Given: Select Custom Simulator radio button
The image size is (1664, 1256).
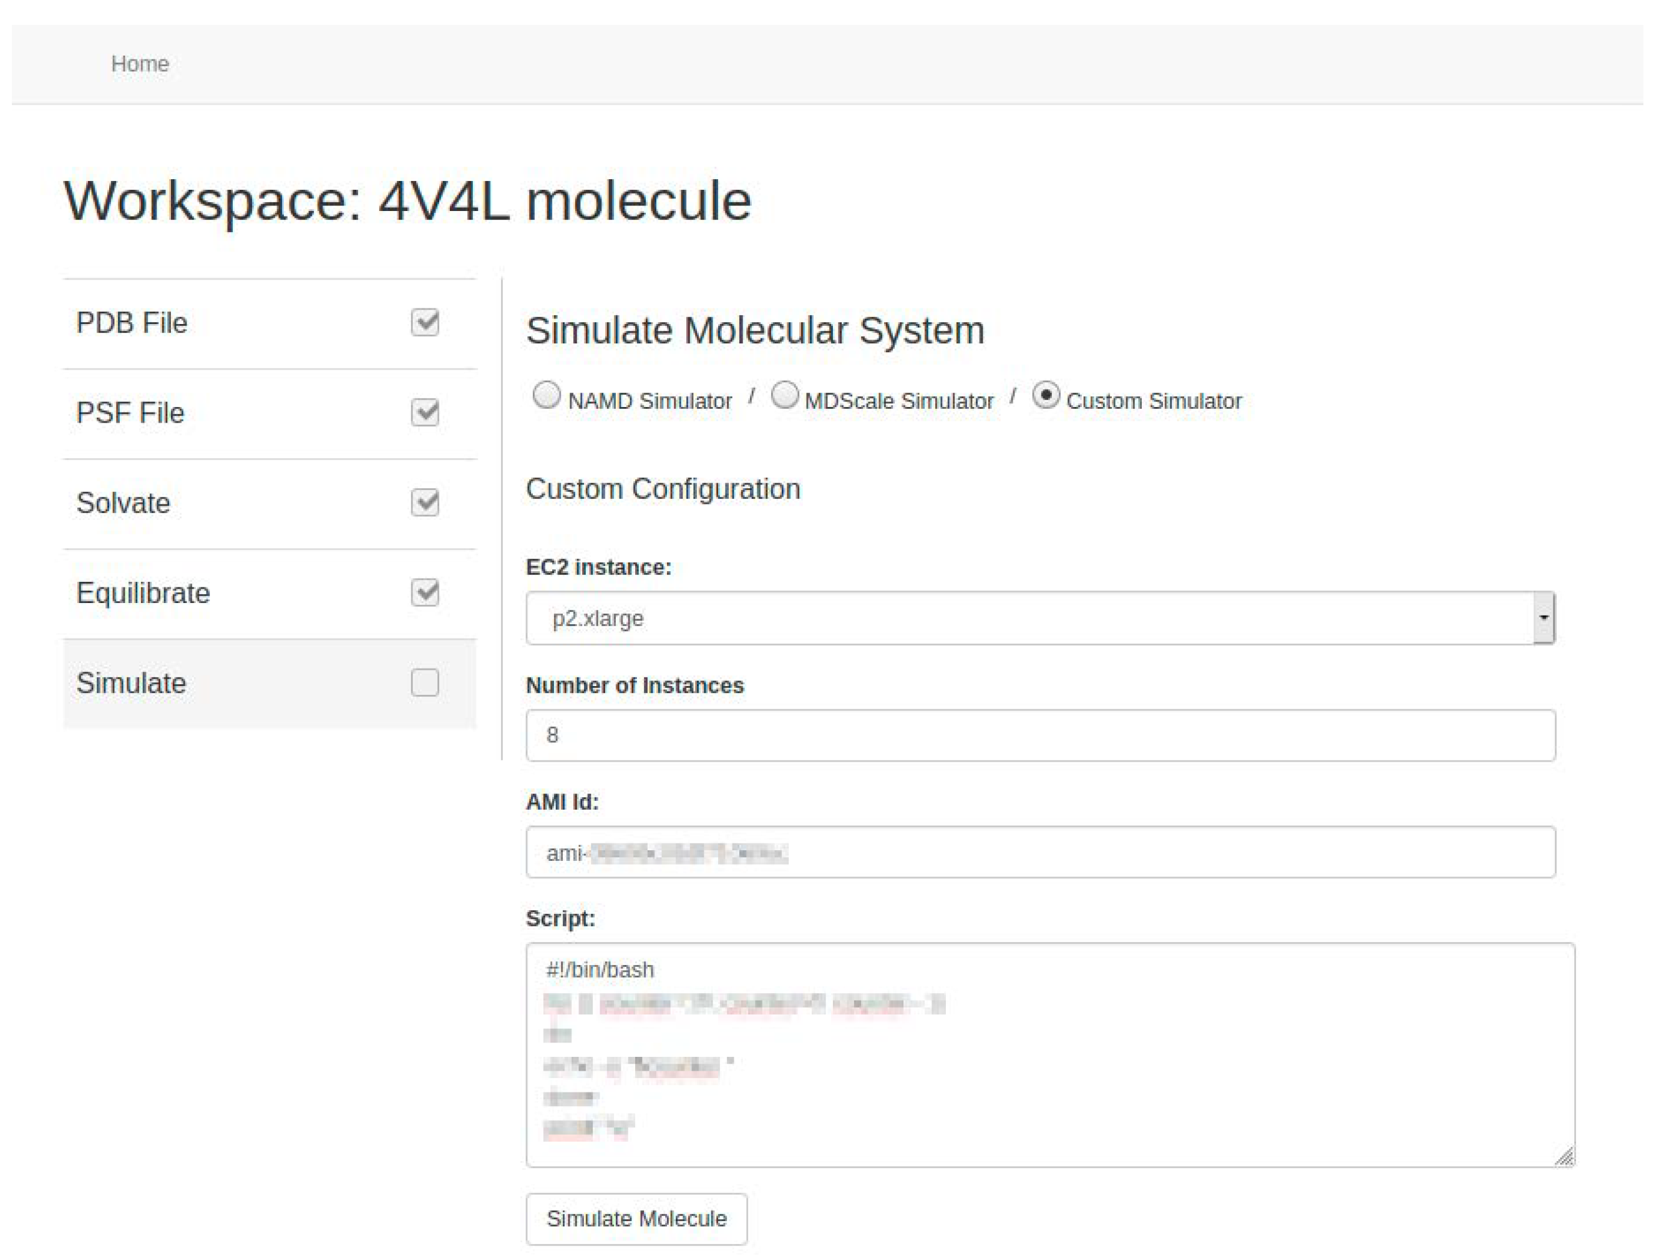Looking at the screenshot, I should (x=1046, y=395).
